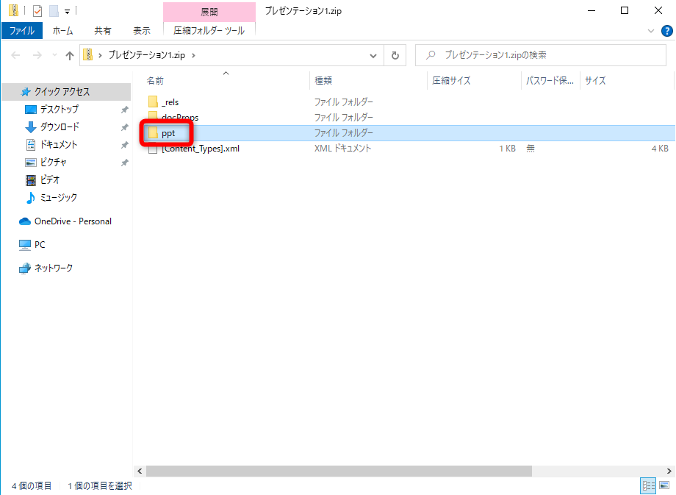This screenshot has height=495, width=676.
Task: Click the back navigation arrow
Action: [15, 54]
